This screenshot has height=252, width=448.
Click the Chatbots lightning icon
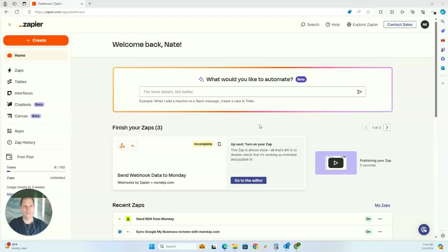coord(9,105)
